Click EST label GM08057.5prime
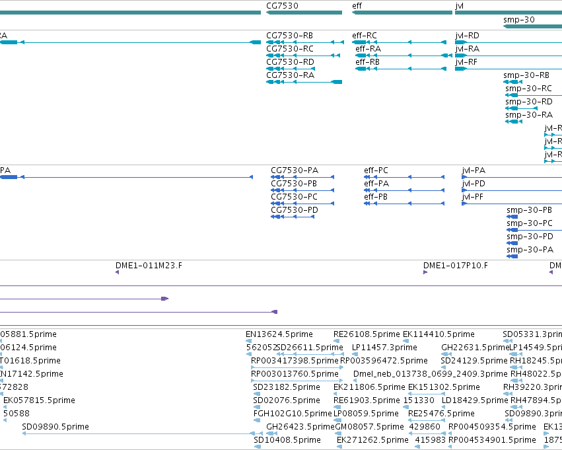The width and height of the screenshot is (562, 450). [370, 427]
